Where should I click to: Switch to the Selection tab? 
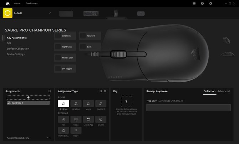click(210, 91)
